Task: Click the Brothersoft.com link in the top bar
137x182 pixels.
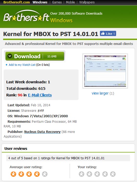Action: click(x=16, y=2)
